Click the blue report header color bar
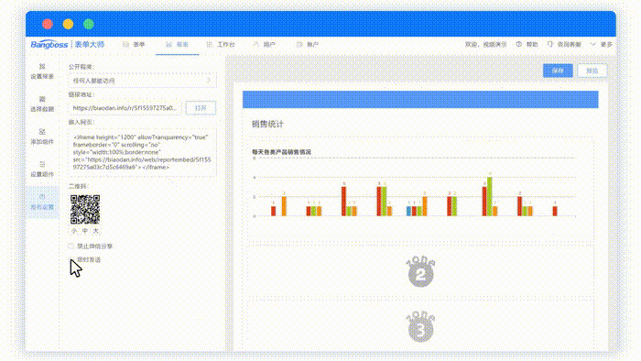Viewport: 641px width, 361px height. 420,99
